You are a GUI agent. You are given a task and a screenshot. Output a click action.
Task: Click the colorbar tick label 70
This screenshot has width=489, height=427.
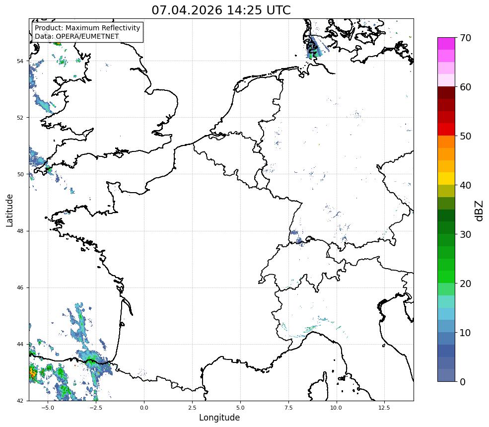465,38
